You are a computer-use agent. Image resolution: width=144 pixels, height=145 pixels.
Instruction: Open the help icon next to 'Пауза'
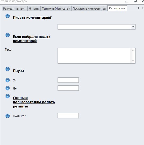click(x=8, y=69)
